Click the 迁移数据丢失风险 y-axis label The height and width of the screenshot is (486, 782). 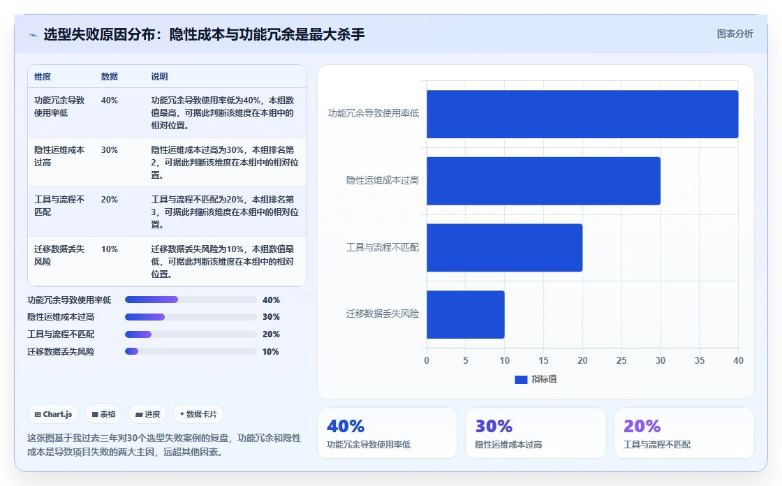click(383, 314)
